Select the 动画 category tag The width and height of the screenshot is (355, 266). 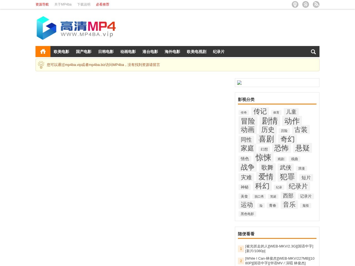pyautogui.click(x=248, y=130)
